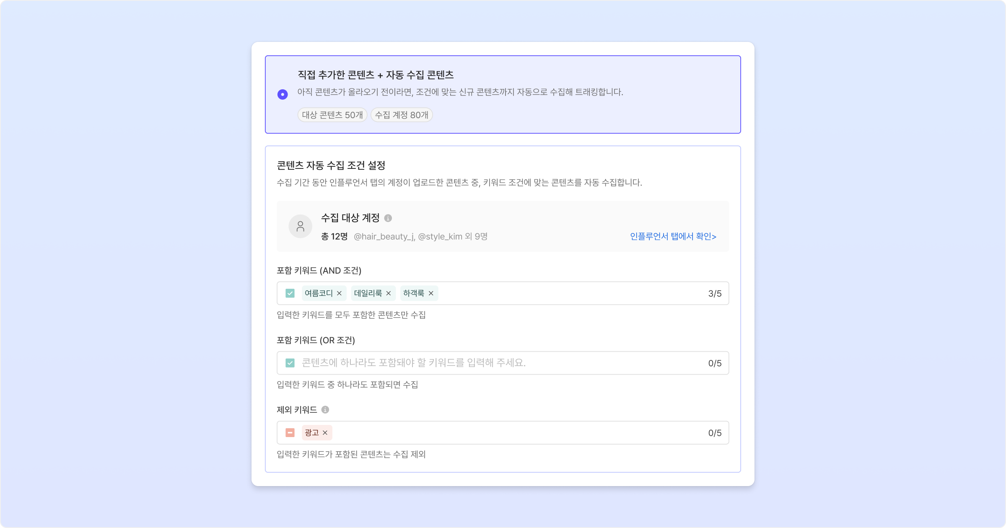Viewport: 1006px width, 528px height.
Task: Click info icon beside 제외 키워드 label
Action: click(x=325, y=410)
